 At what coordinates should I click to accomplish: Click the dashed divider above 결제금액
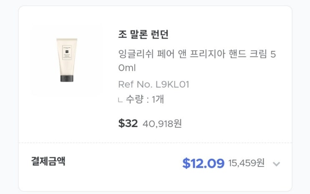point(155,143)
